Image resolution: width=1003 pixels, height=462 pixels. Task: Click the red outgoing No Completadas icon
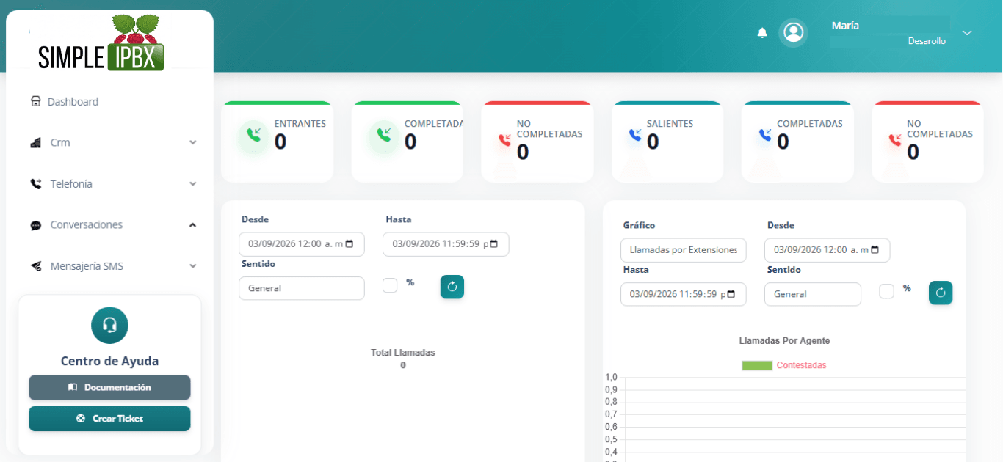895,139
